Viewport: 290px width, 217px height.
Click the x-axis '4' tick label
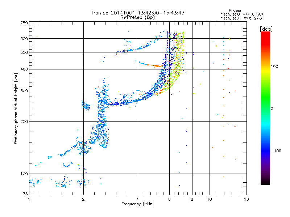point(138,199)
